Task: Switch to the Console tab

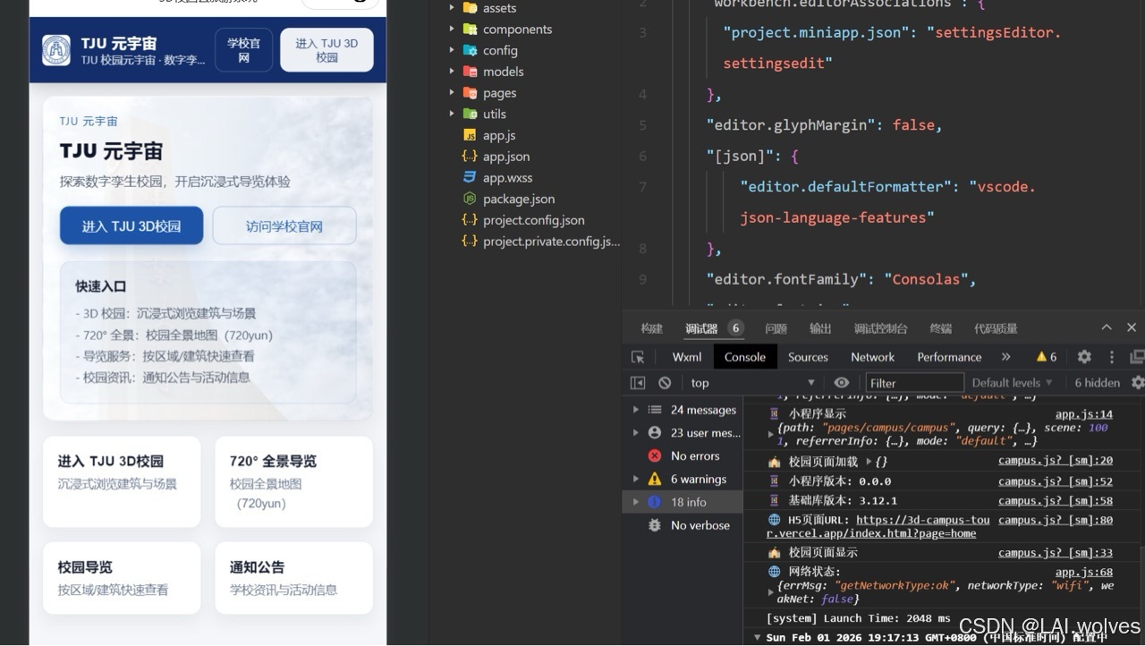Action: click(x=745, y=357)
